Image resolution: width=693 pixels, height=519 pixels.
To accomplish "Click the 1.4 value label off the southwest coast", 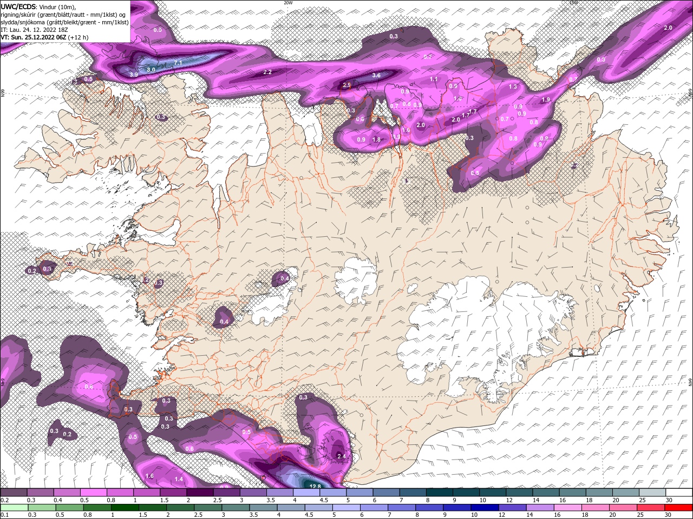I will coord(179,479).
